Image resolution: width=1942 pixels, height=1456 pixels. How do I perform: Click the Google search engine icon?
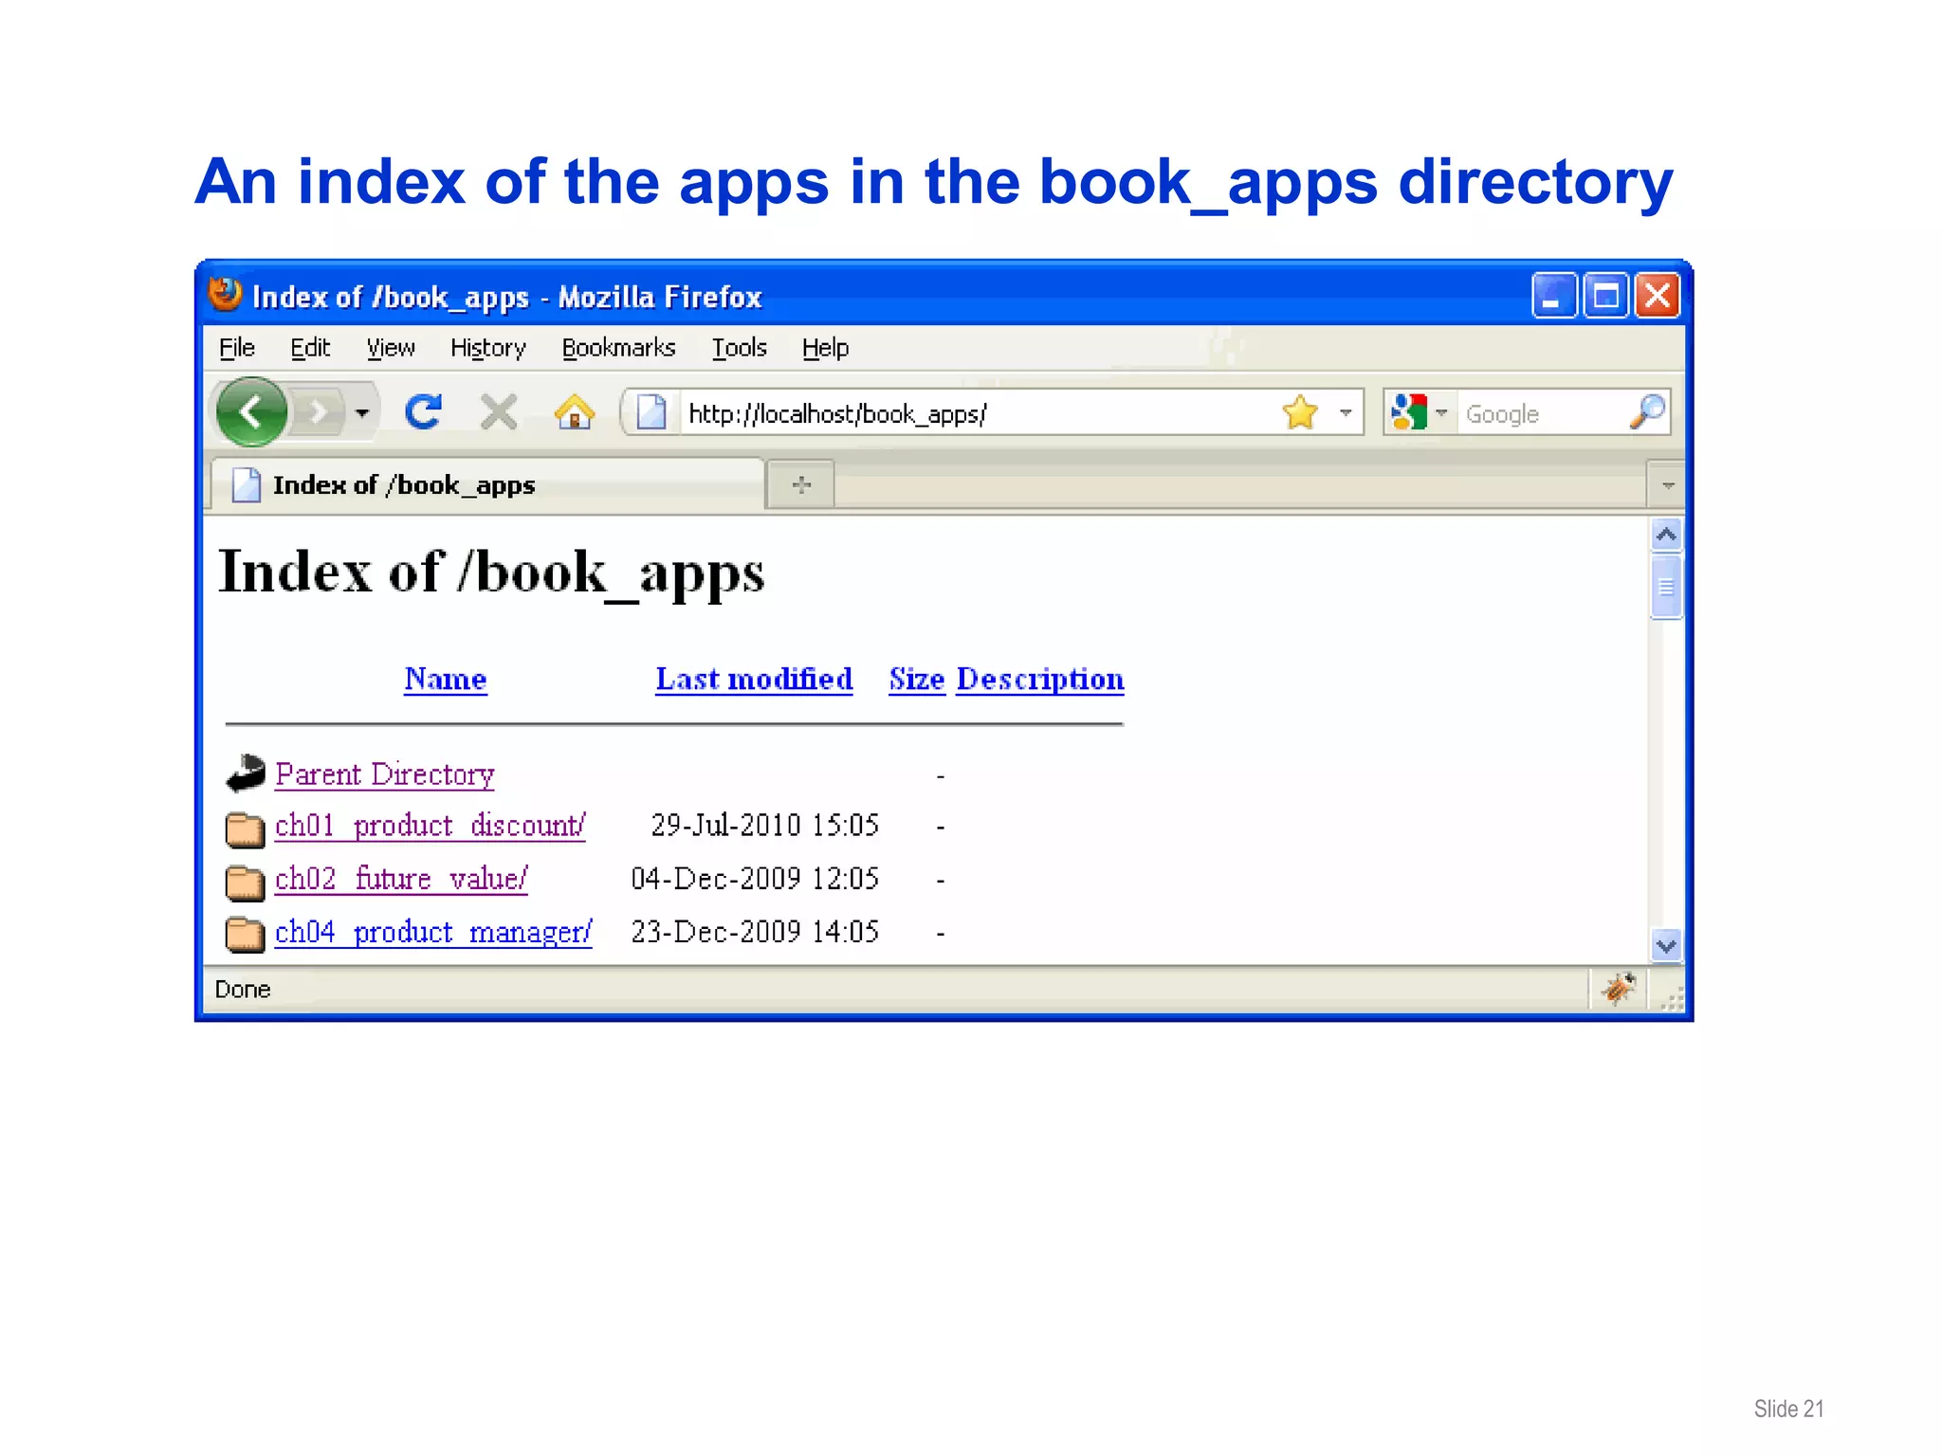click(1408, 412)
